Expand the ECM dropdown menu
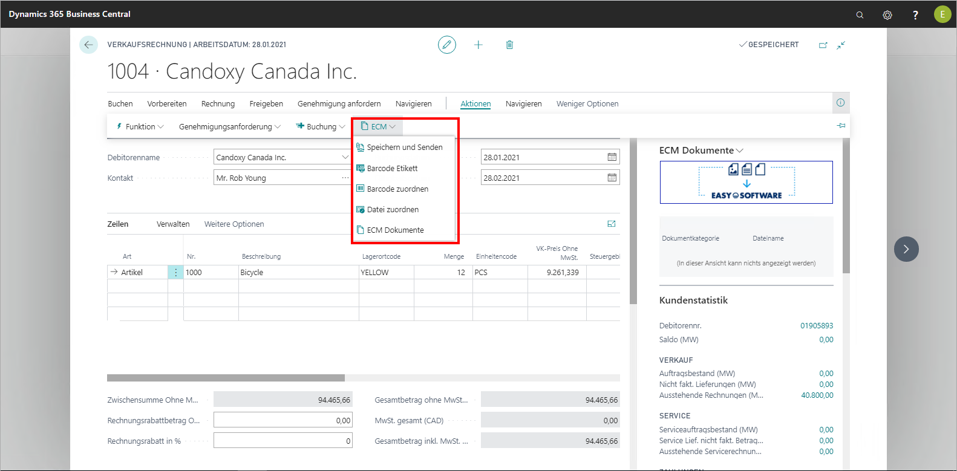Image resolution: width=957 pixels, height=471 pixels. point(378,126)
